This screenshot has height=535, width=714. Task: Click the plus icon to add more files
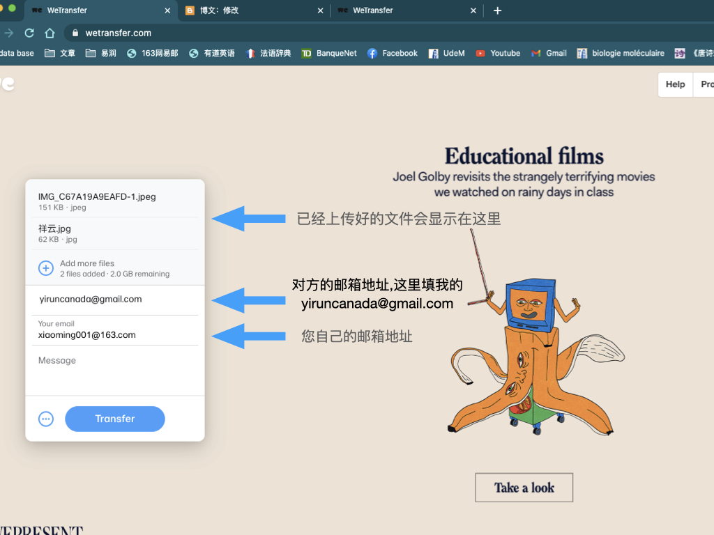45,268
